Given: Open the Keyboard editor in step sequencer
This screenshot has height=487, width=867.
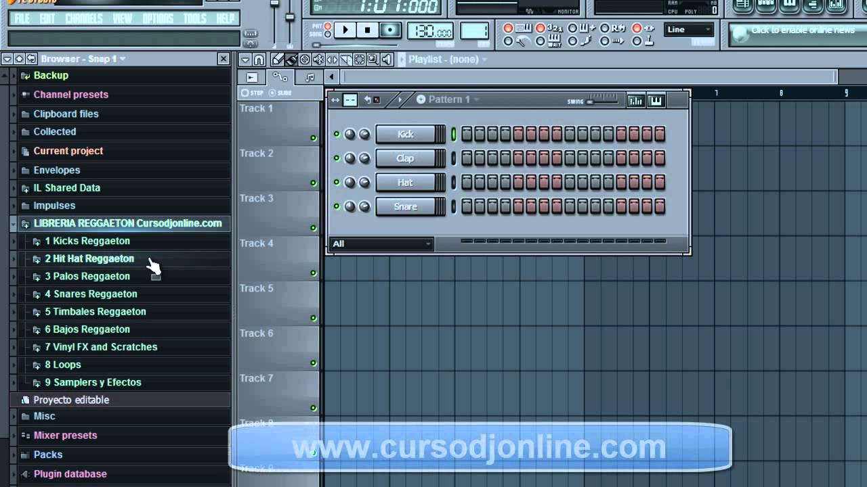Looking at the screenshot, I should click(656, 101).
